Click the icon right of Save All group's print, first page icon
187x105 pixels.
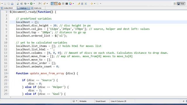(18, 4)
